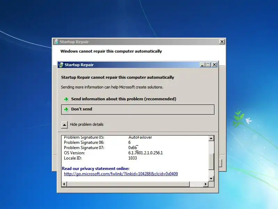Click the 'Problem Signature 07:' label

coord(84,148)
